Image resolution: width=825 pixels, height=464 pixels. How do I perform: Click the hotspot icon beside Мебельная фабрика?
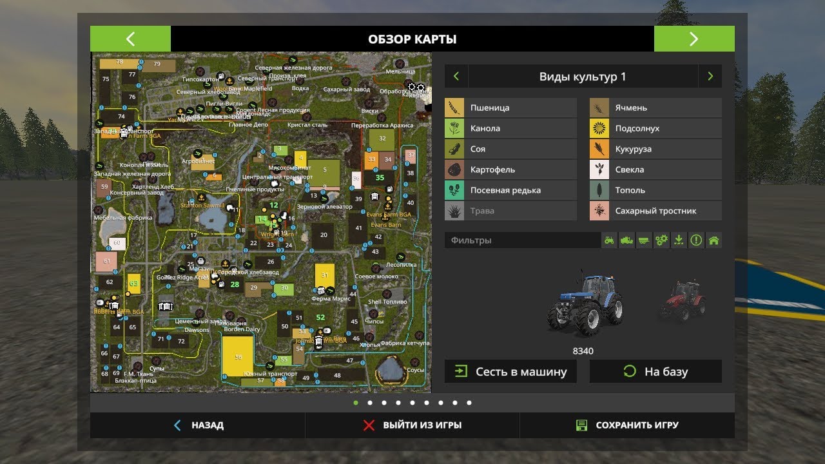point(99,210)
